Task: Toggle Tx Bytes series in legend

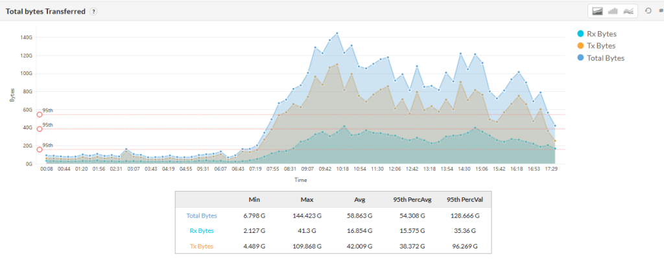Action: pos(596,46)
